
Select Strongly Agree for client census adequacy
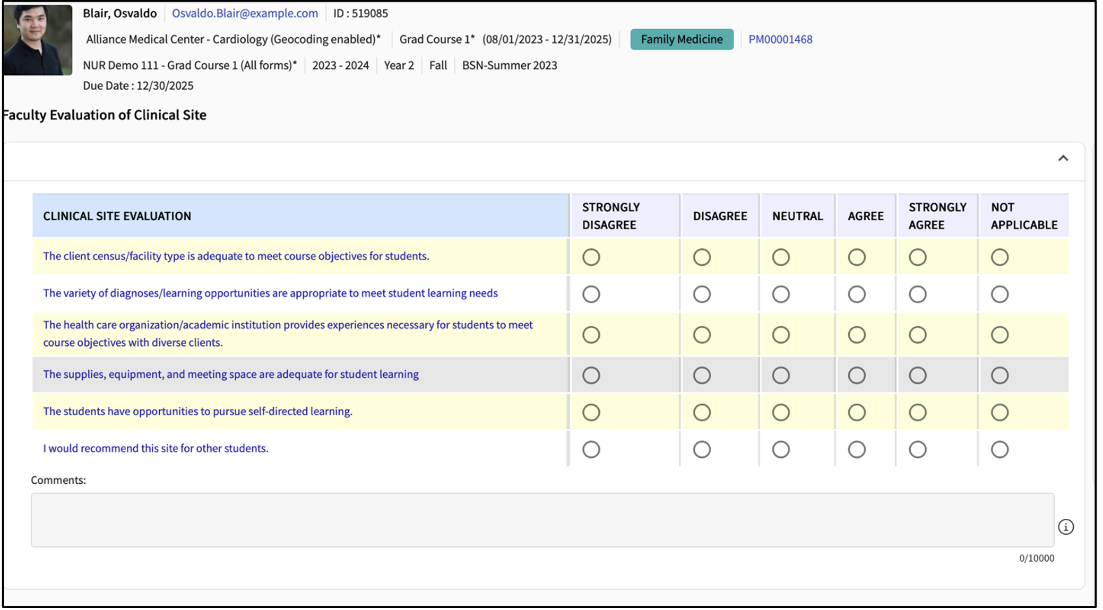pyautogui.click(x=917, y=257)
